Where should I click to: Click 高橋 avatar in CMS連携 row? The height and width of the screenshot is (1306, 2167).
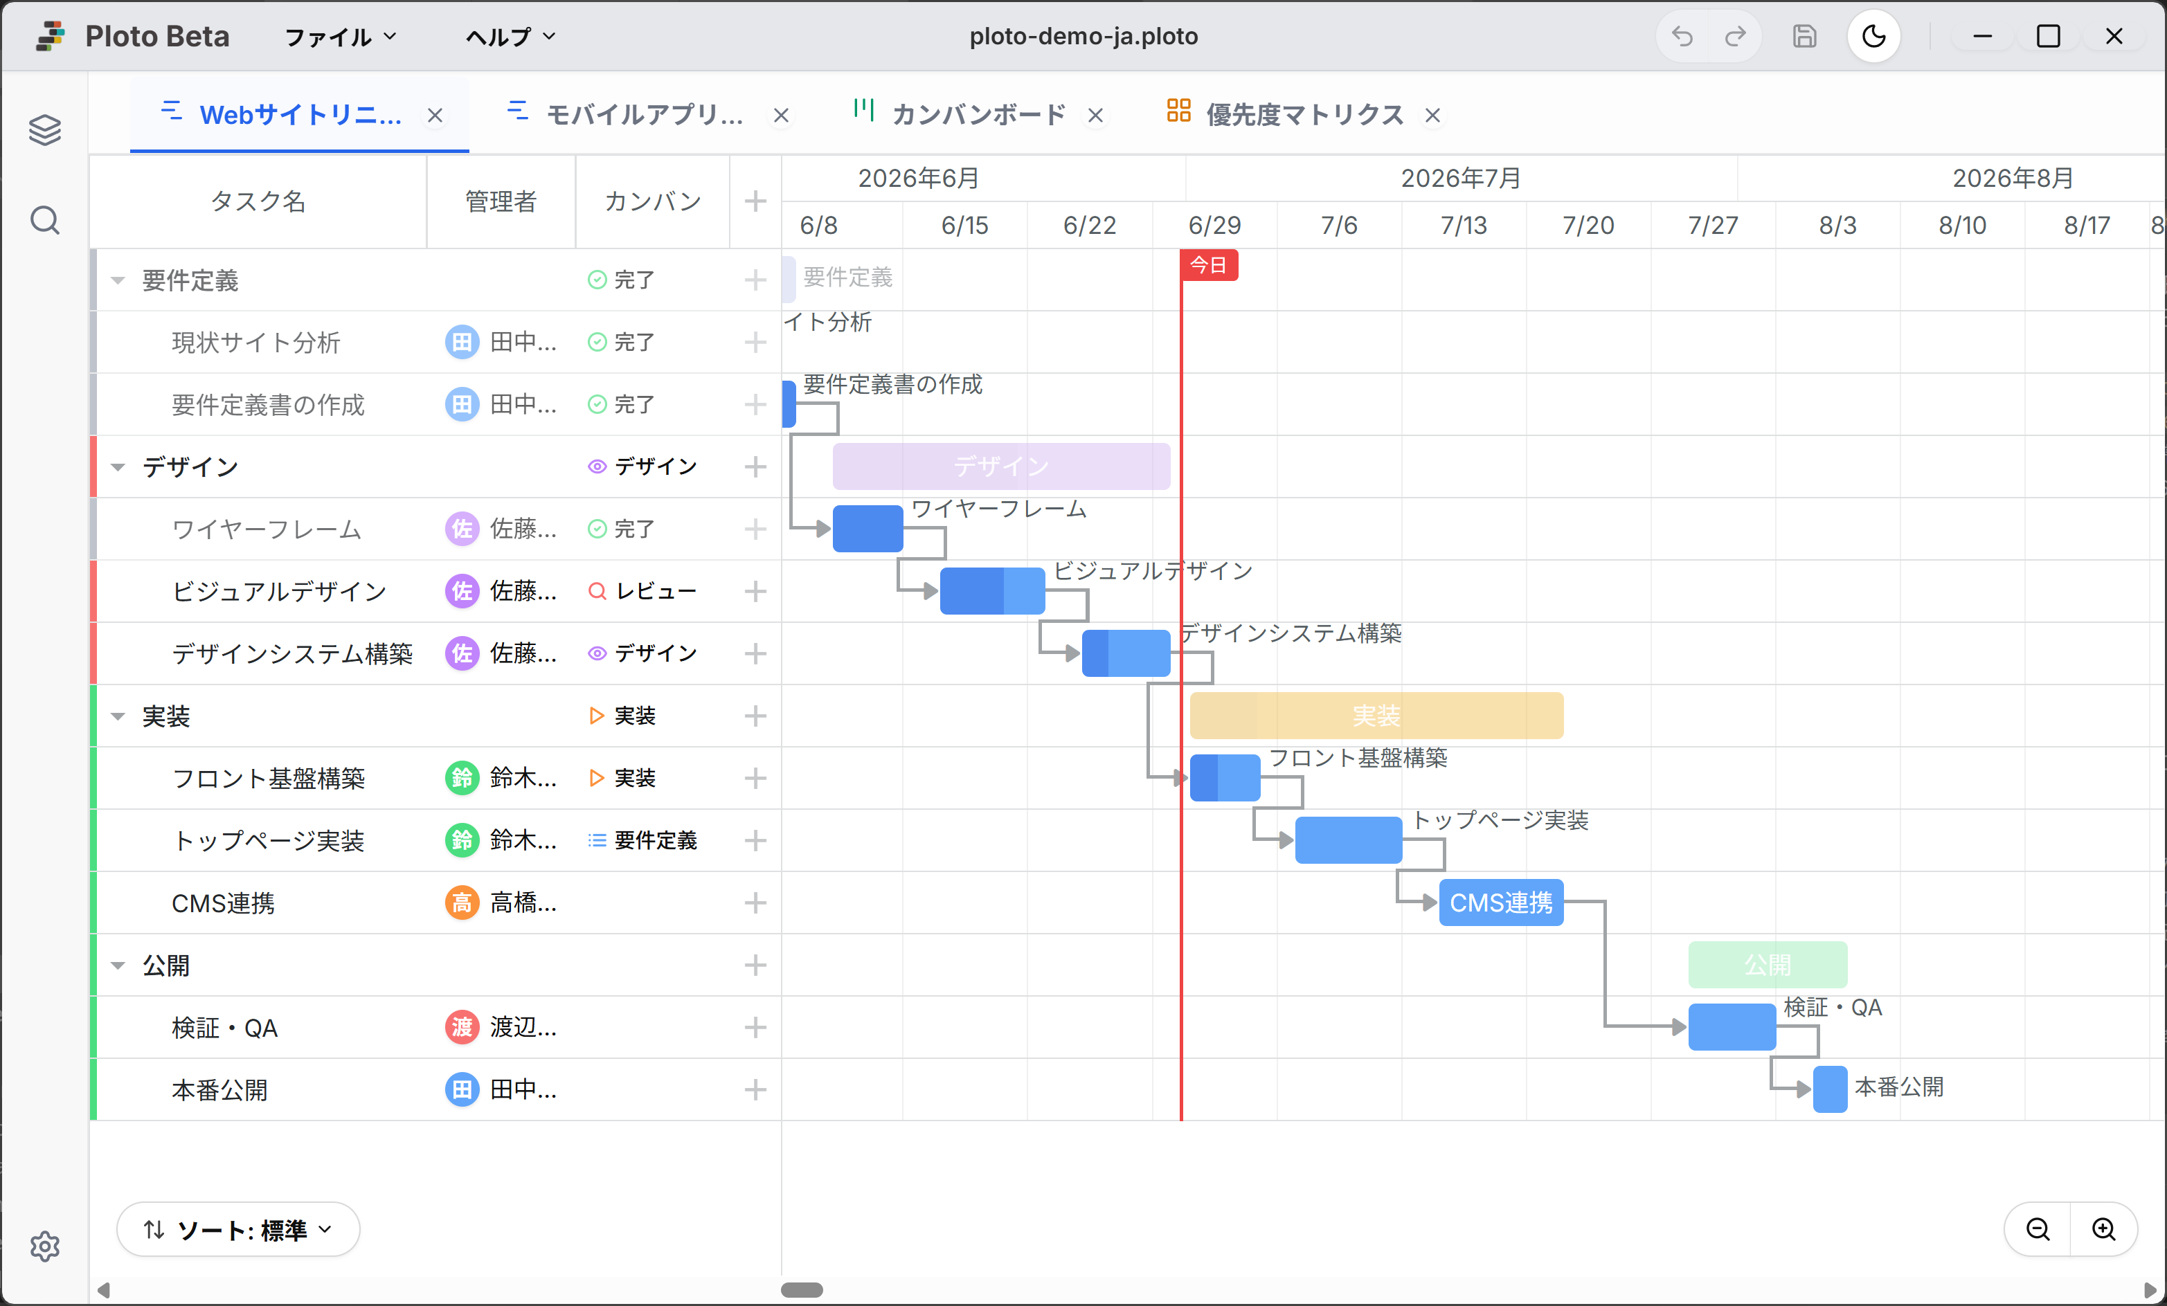(x=462, y=903)
